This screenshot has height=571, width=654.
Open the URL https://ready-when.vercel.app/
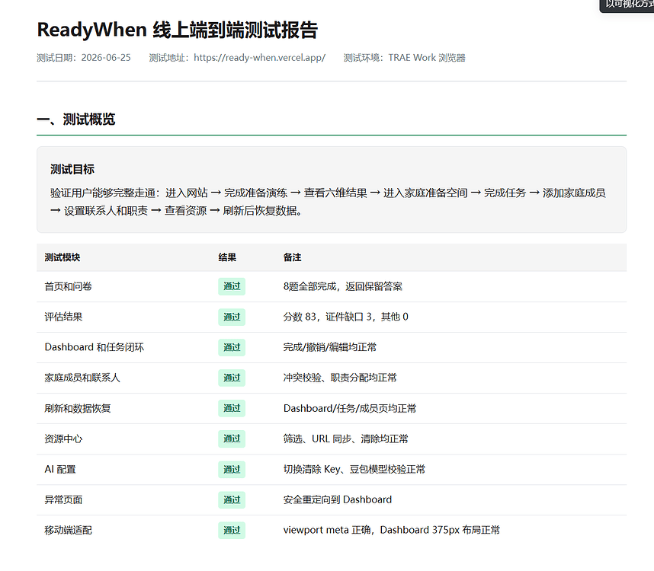click(x=259, y=57)
